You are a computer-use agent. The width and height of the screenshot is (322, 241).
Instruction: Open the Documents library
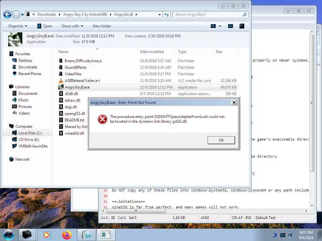[x=28, y=94]
